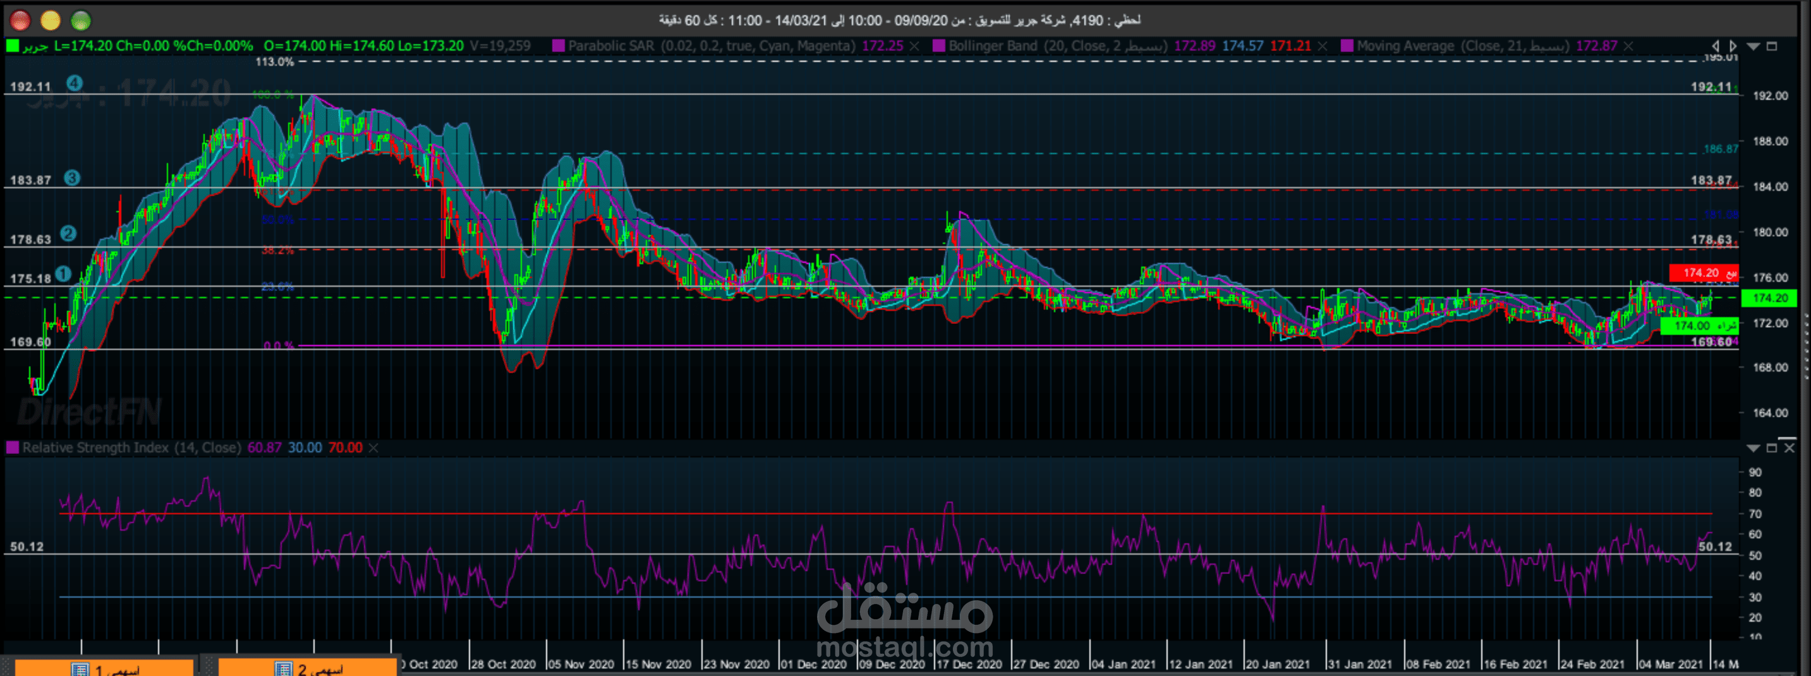
Task: Click the Moving Average indicator label
Action: point(1463,45)
